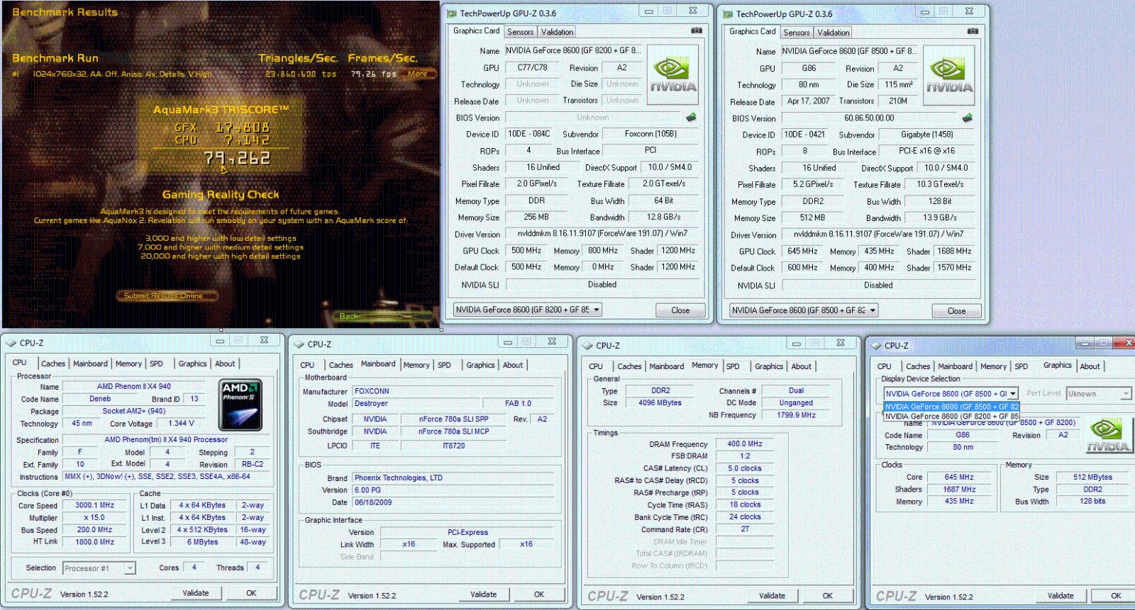Click BIOS save chip icon in right GPU-Z
Viewport: 1135px width, 610px height.
point(967,118)
